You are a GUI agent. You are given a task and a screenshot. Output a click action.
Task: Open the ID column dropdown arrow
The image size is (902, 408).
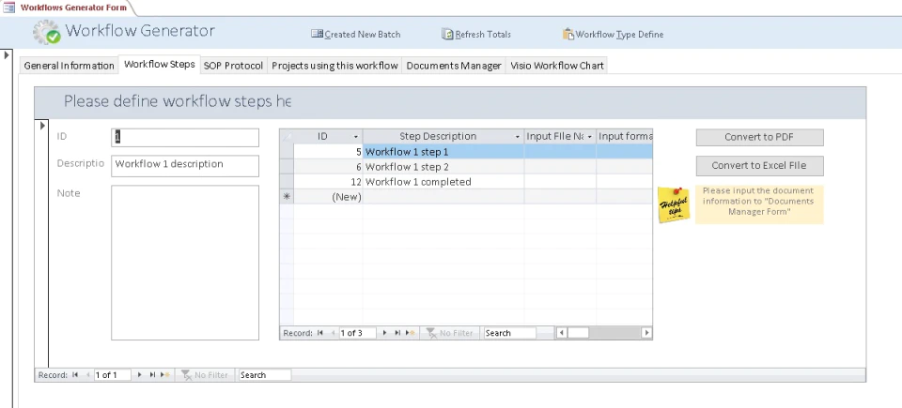[356, 137]
